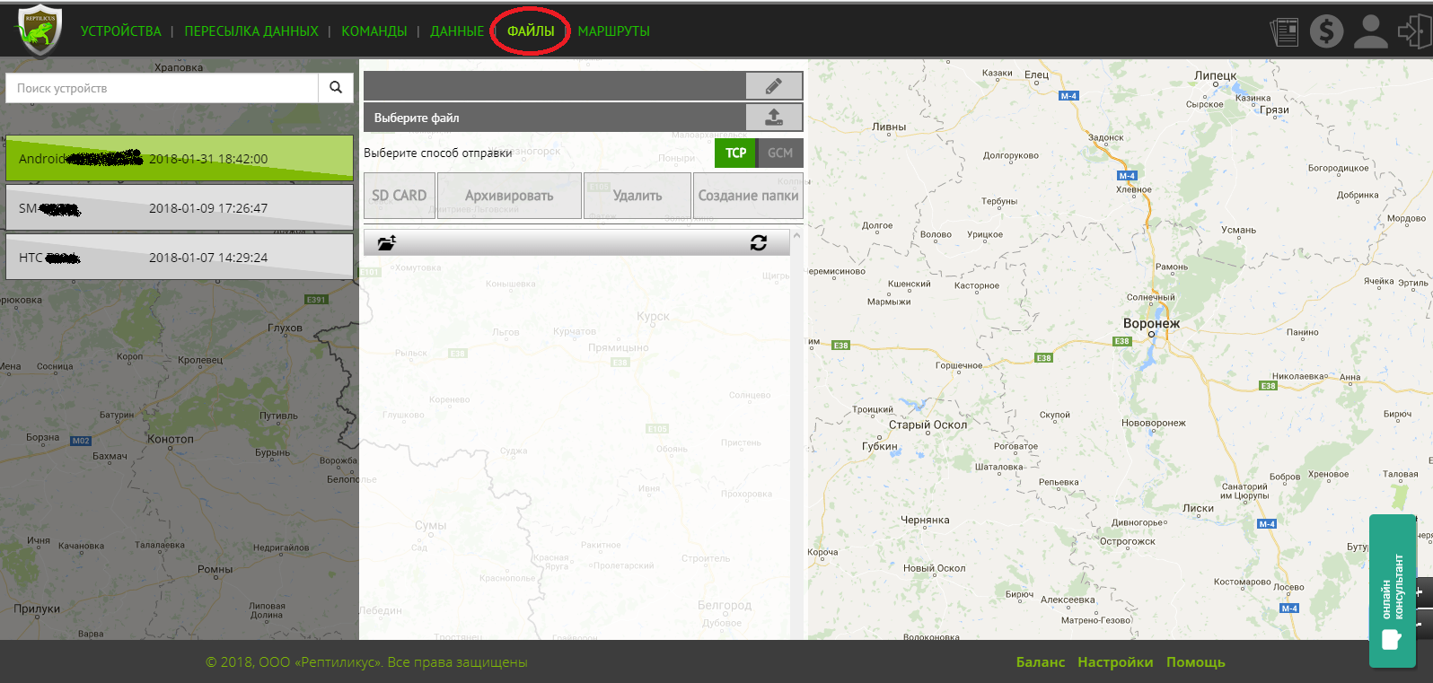
Task: Click the file list scrollbar up arrow
Action: coord(796,236)
